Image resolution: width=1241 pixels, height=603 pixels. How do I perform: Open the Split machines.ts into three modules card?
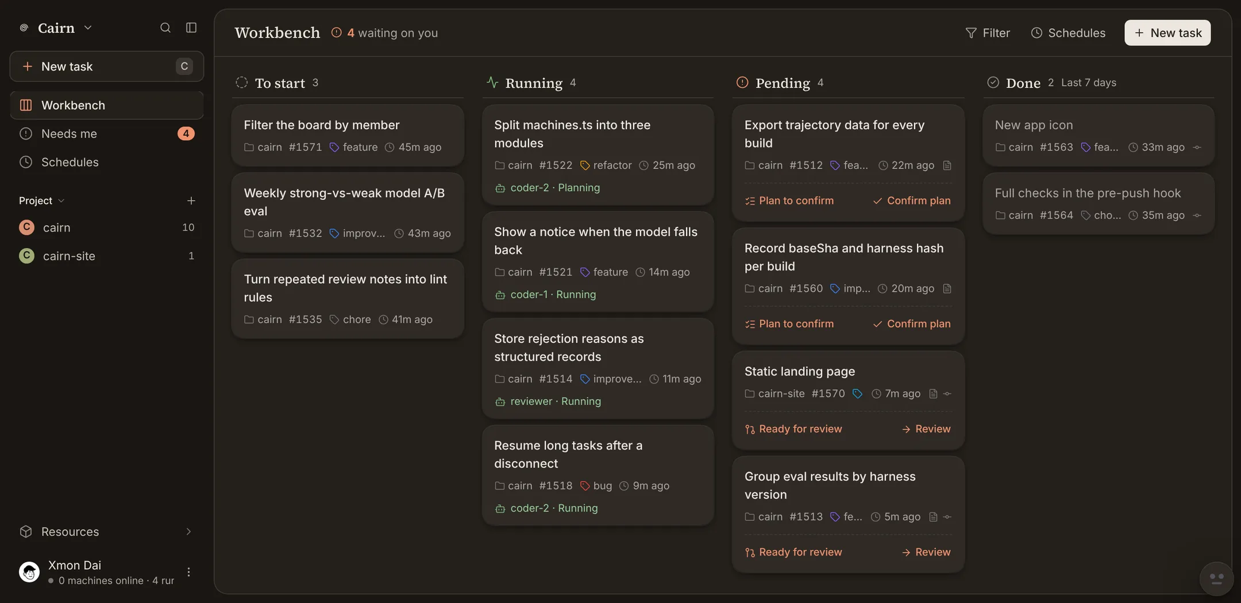pos(598,155)
